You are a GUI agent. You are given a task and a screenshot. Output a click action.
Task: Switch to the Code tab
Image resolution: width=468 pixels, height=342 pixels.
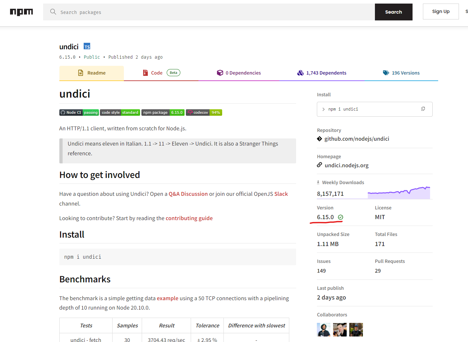pos(161,73)
